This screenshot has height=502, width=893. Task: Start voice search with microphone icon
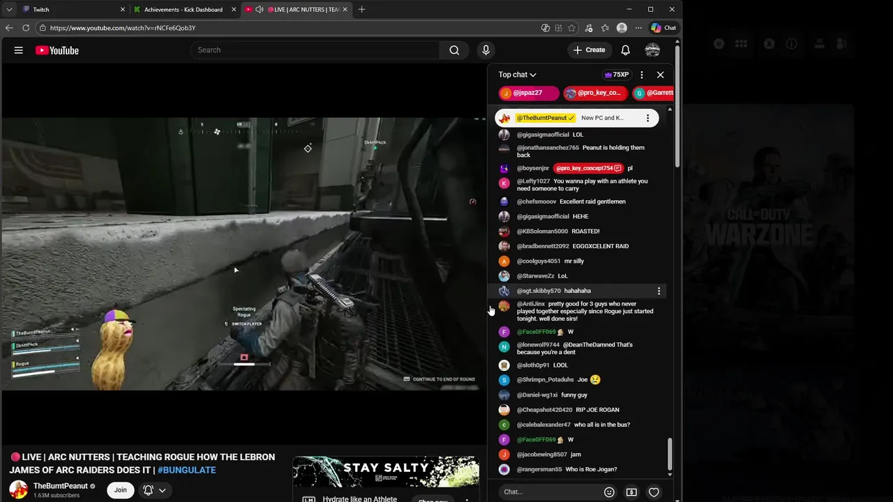pos(486,50)
